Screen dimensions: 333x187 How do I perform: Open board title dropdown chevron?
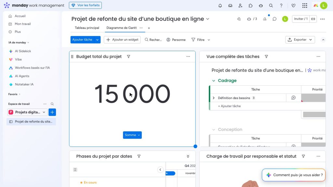208,19
